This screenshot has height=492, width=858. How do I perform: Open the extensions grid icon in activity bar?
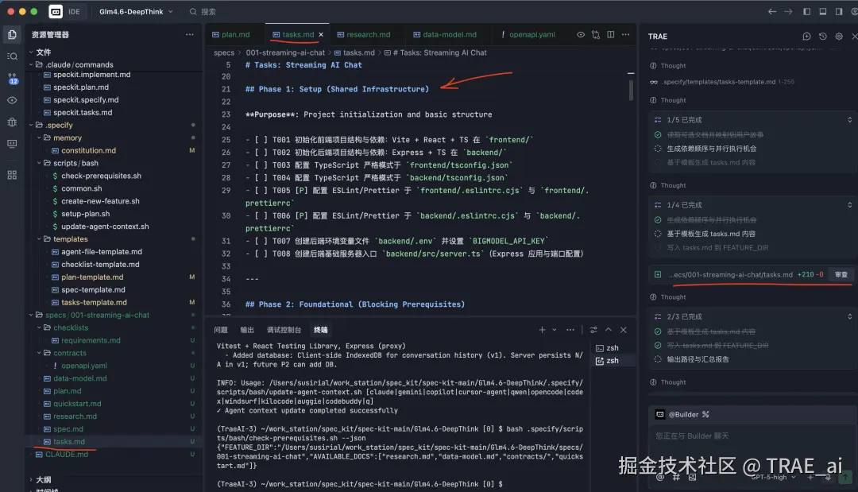click(x=12, y=175)
